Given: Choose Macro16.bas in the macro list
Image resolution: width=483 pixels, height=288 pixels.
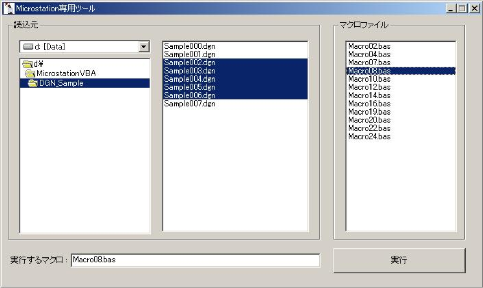Looking at the screenshot, I should (401, 104).
